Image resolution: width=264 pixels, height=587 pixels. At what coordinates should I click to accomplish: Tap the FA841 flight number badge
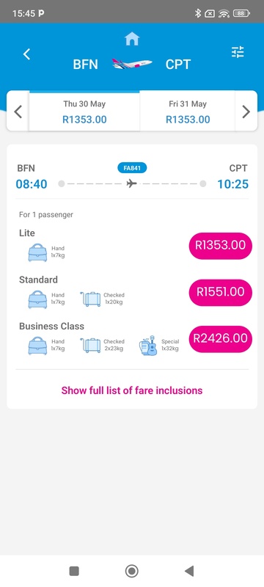point(132,168)
